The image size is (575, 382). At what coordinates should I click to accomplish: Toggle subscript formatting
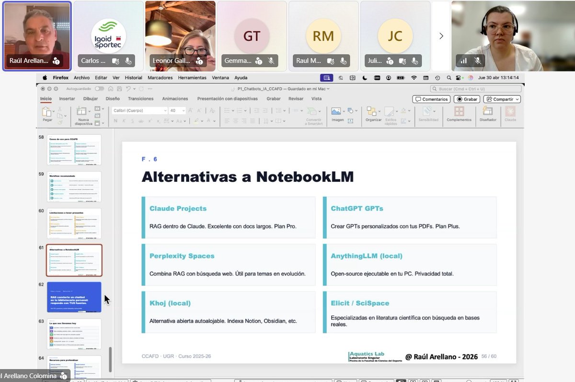pos(158,121)
